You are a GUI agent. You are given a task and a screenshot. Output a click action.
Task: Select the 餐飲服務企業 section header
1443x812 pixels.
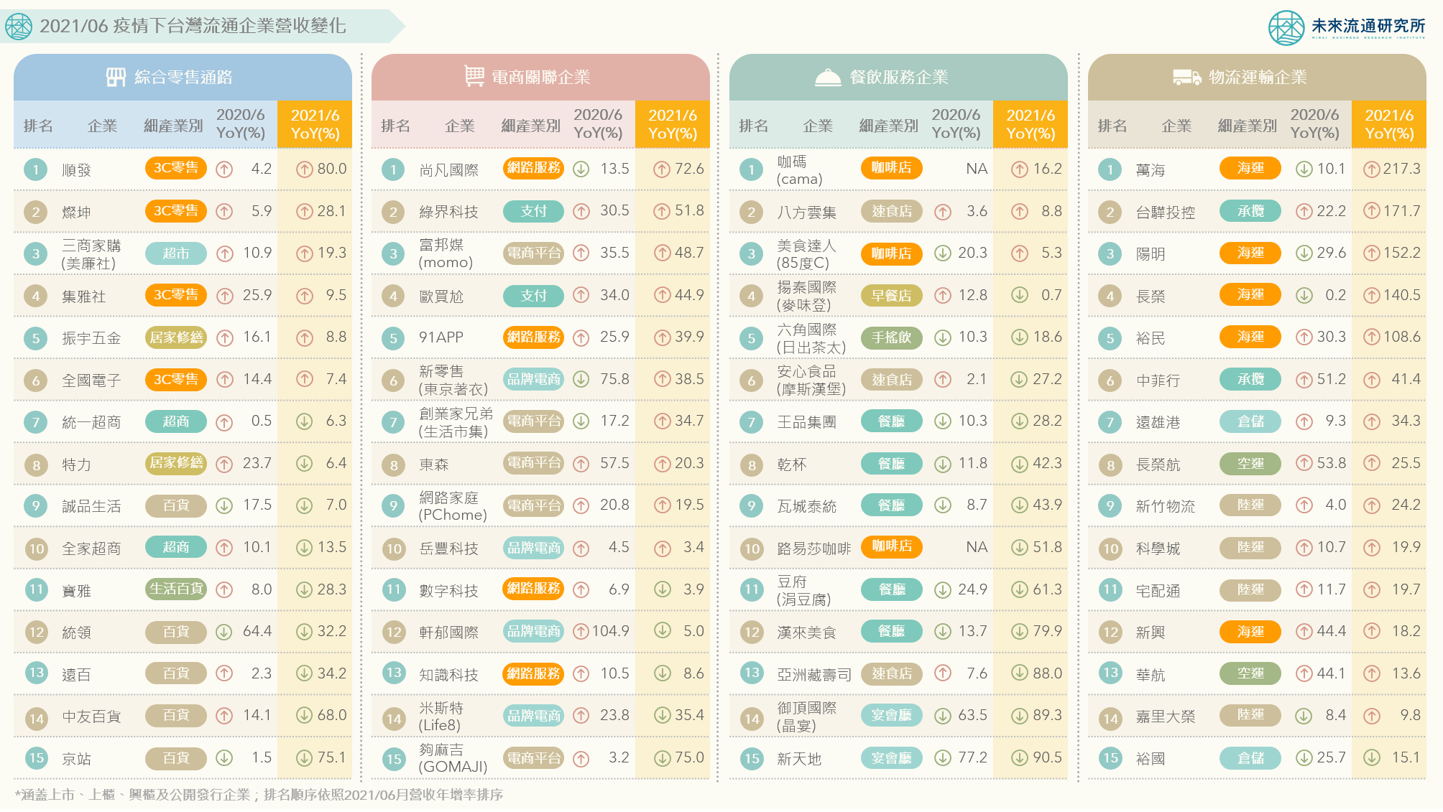(x=898, y=77)
